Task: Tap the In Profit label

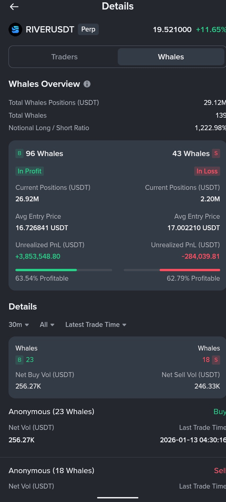Action: coord(29,171)
